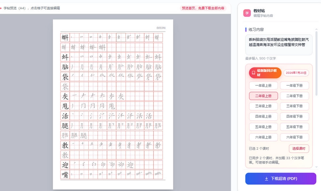
Task: Choose 六年级上册 textbook
Action: 263,137
